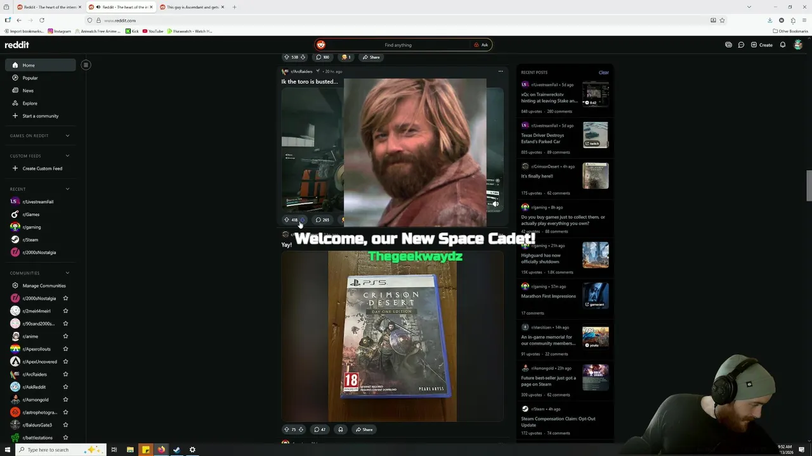The image size is (812, 456).
Task: Open notifications bell in Reddit header
Action: coord(783,45)
